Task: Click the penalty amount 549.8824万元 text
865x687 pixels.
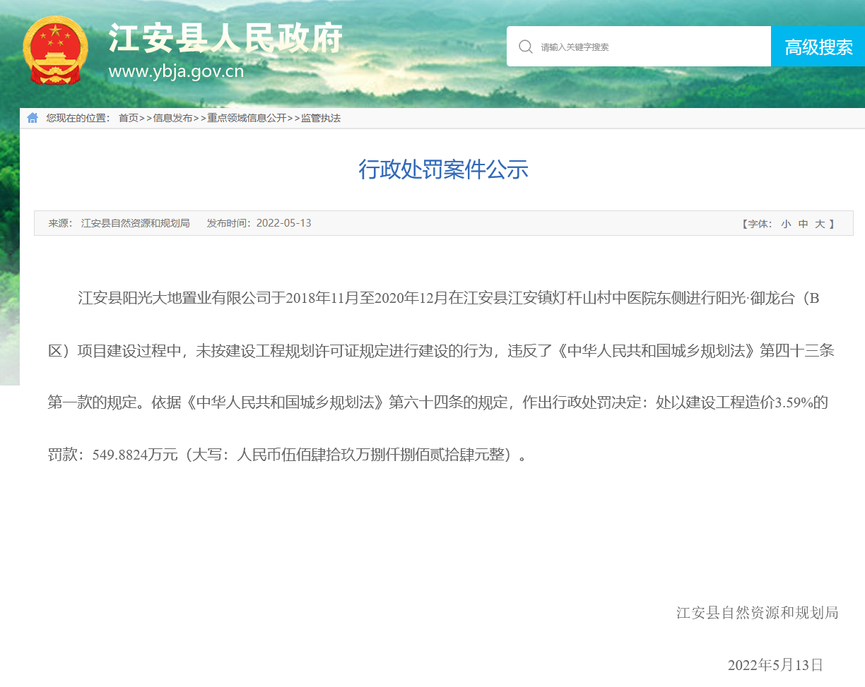Action: coord(134,455)
